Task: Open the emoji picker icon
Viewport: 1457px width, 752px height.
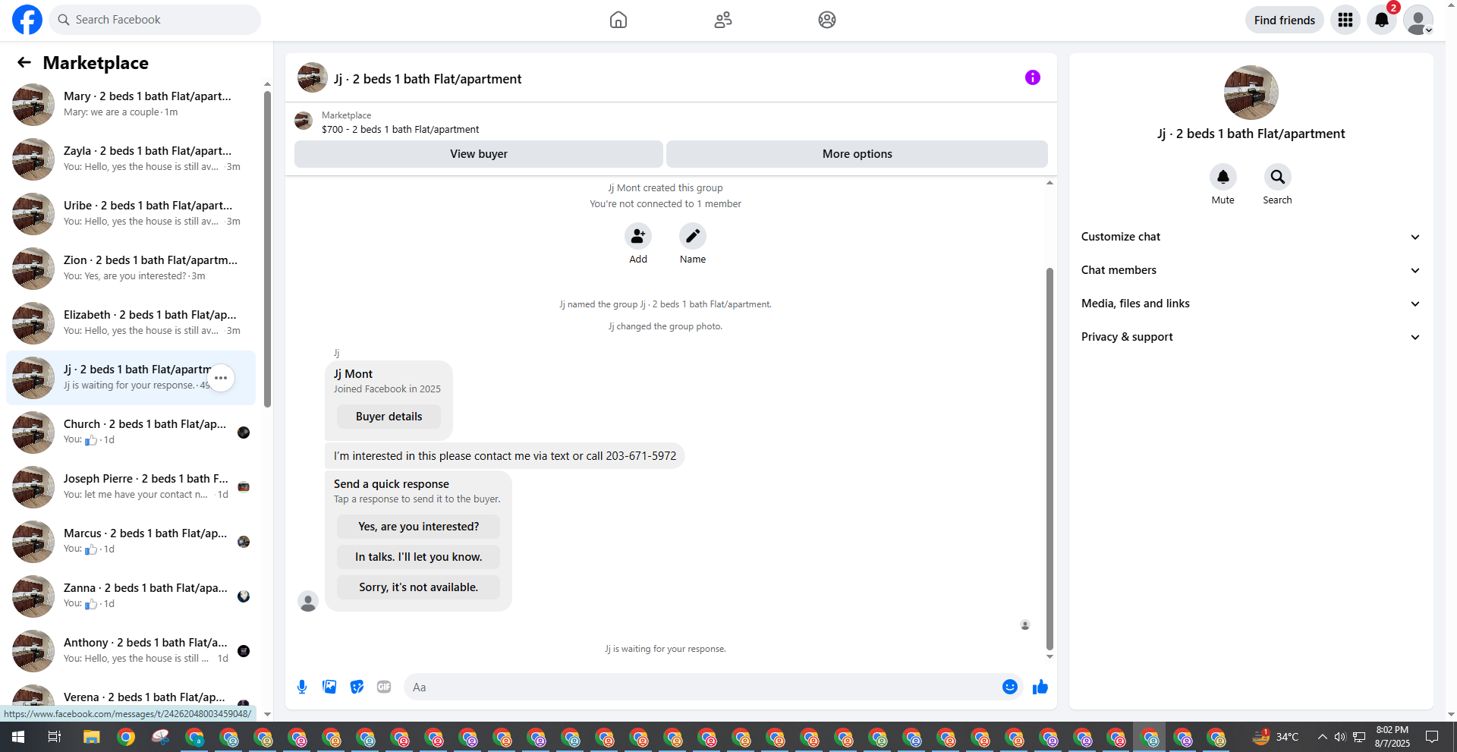Action: 1010,687
